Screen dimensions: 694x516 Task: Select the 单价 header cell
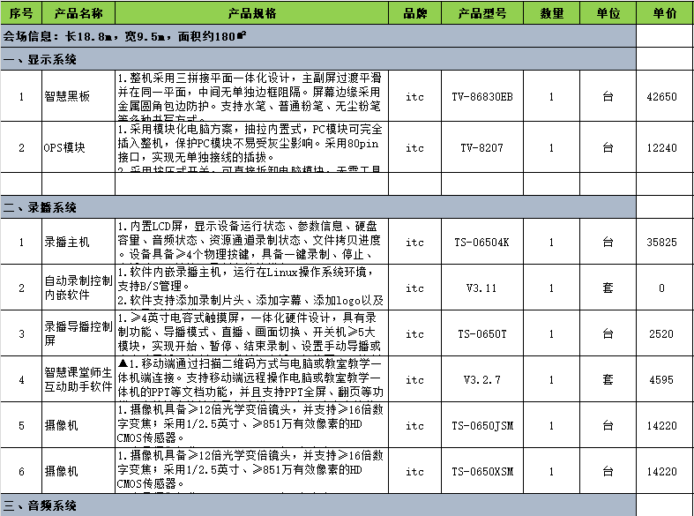click(x=665, y=13)
